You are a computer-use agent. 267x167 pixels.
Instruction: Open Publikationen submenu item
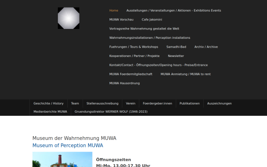190,103
